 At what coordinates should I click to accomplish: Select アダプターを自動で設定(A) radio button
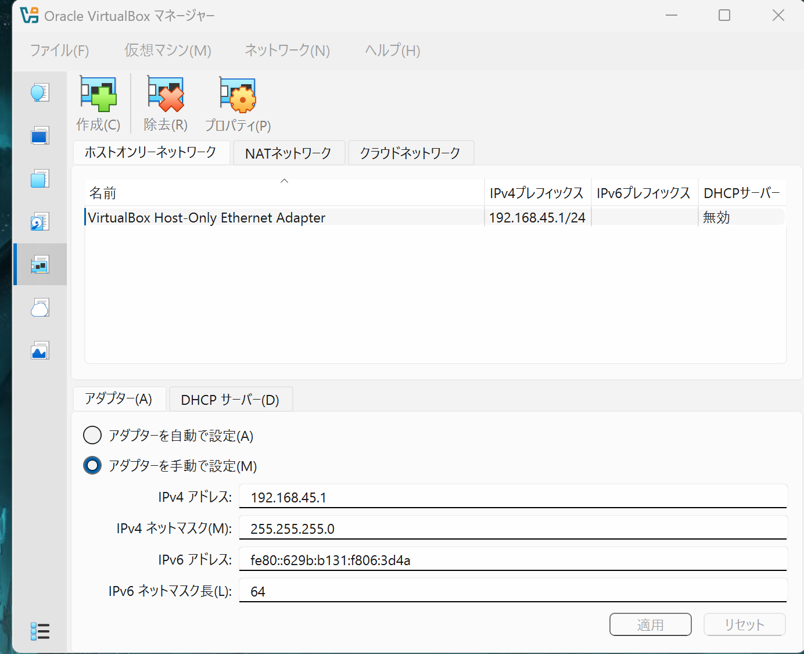pos(92,435)
